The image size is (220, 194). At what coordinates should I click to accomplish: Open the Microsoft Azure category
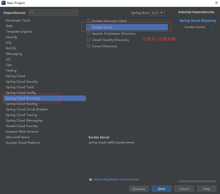click(45, 137)
